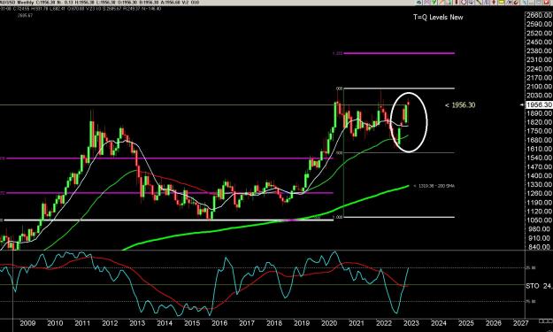Image resolution: width=553 pixels, height=332 pixels.
Task: Select the white oval drawn around recent candles
Action: coord(409,121)
